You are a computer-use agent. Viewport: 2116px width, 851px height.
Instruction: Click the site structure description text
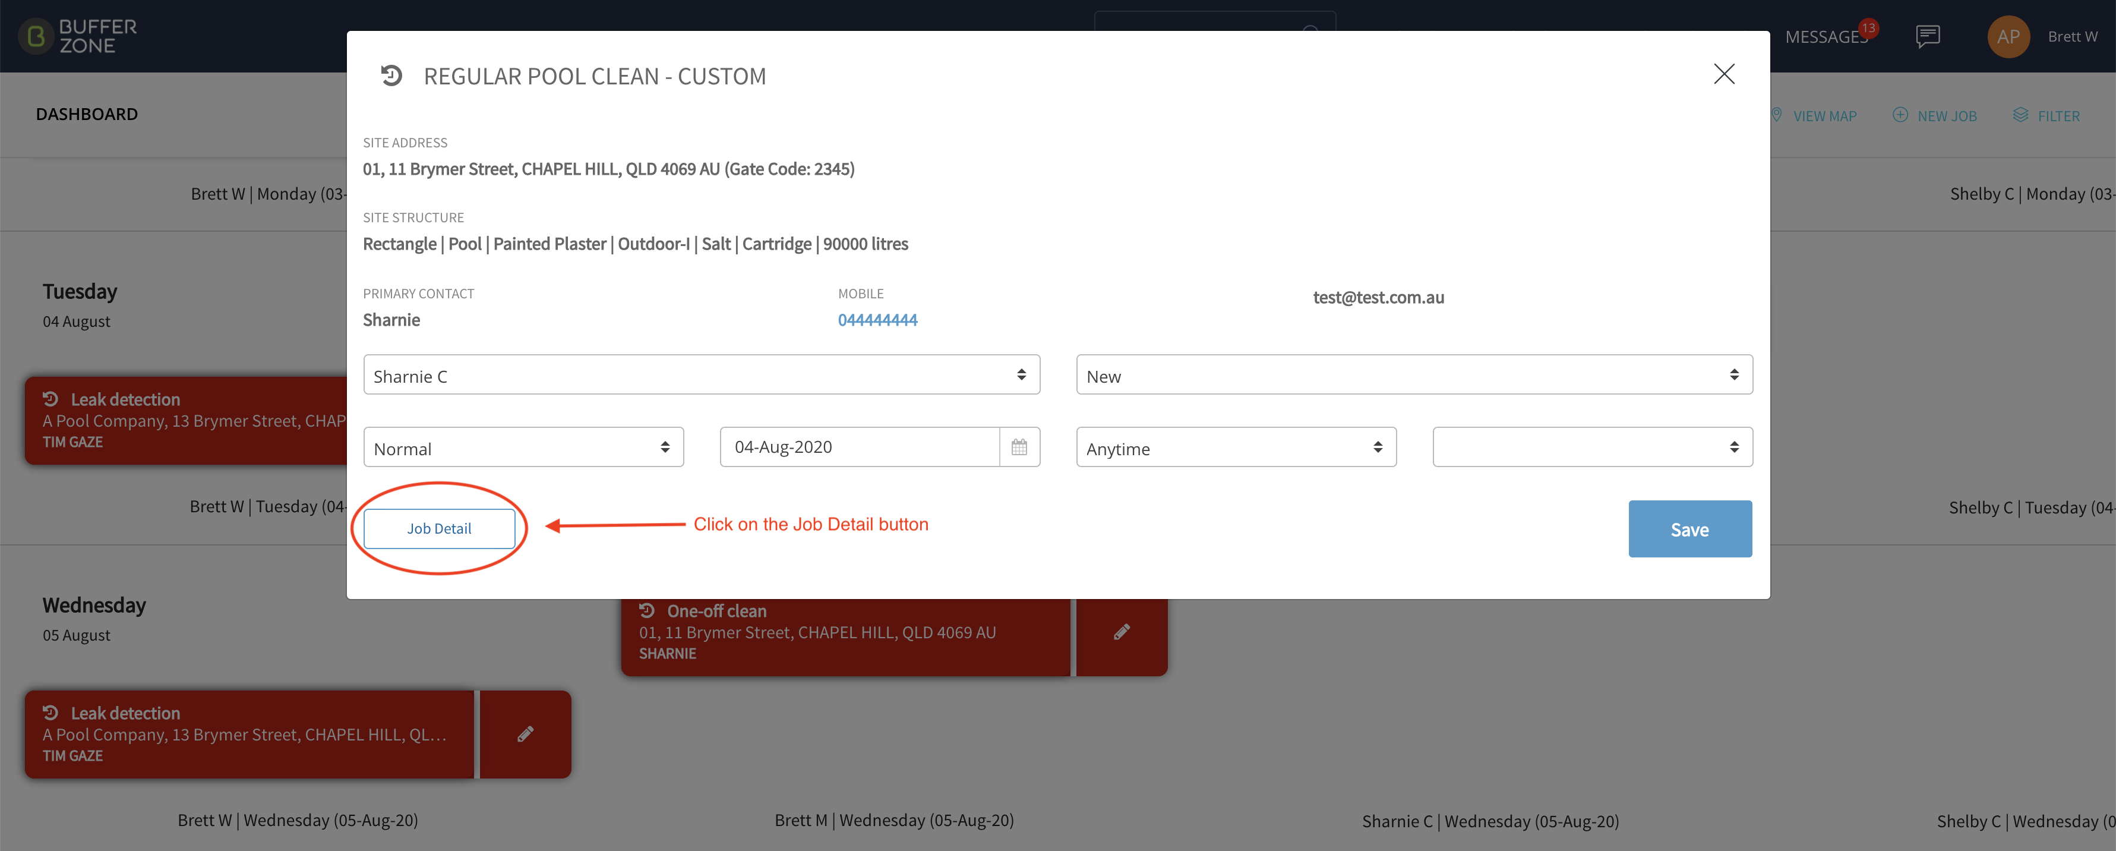click(636, 244)
